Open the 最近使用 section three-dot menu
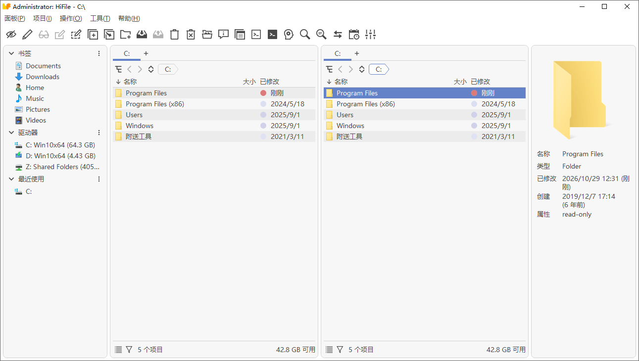Screen dimensions: 639x361 click(x=99, y=179)
